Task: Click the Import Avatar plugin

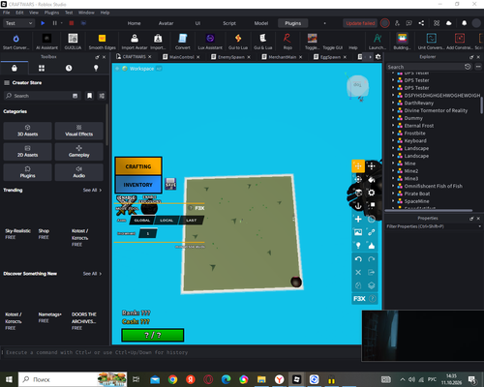Action: coord(135,42)
